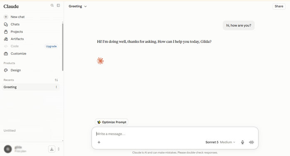This screenshot has height=156, width=290.
Task: Click the Claude logo text
Action: tap(11, 6)
